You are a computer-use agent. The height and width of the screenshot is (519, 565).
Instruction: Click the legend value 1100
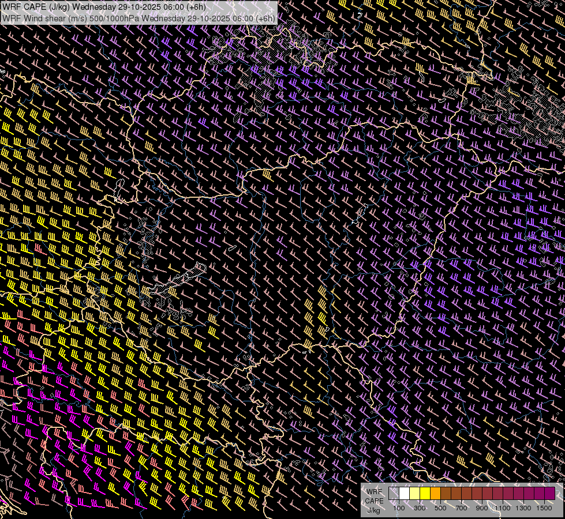pyautogui.click(x=503, y=508)
